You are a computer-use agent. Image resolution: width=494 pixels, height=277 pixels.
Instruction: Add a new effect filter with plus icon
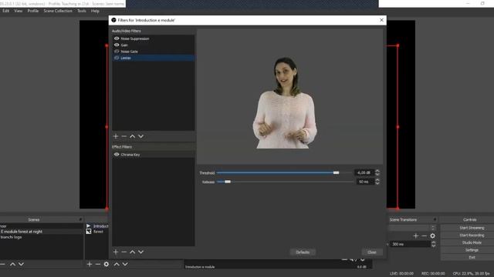[x=116, y=252]
